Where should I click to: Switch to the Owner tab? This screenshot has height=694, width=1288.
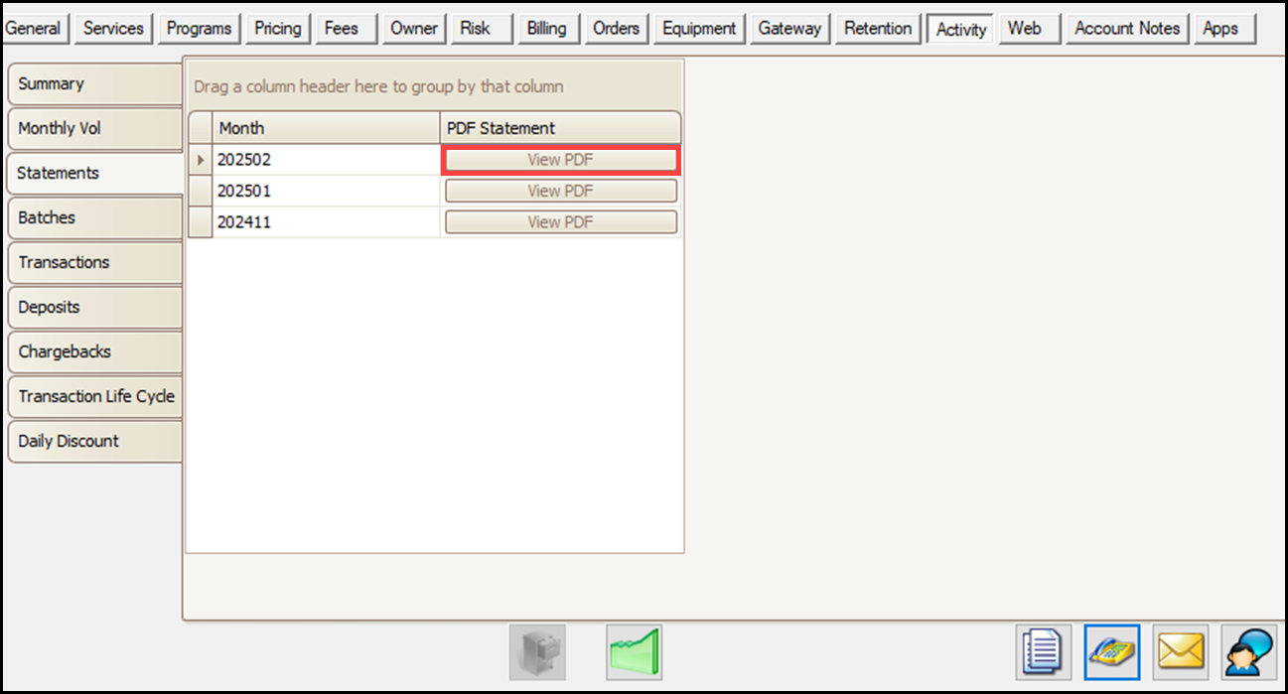pyautogui.click(x=414, y=29)
